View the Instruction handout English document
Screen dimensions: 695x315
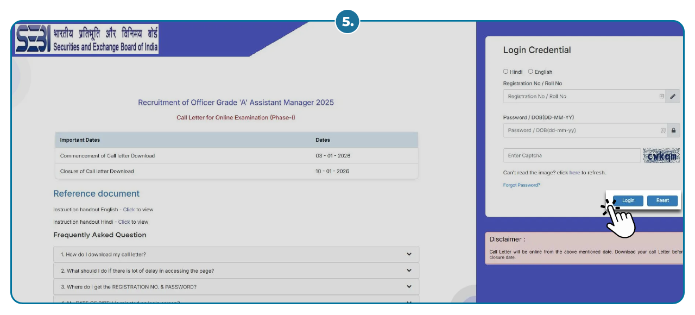(129, 209)
